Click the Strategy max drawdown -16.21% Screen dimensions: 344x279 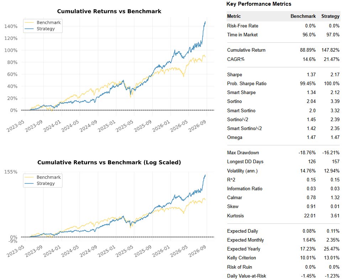[x=330, y=153]
